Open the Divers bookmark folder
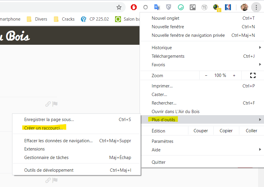 point(37,19)
